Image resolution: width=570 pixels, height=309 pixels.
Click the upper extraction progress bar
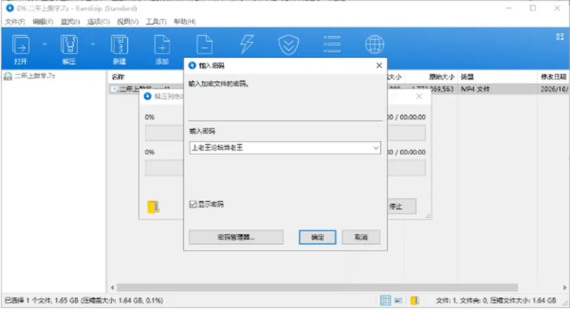click(x=164, y=133)
